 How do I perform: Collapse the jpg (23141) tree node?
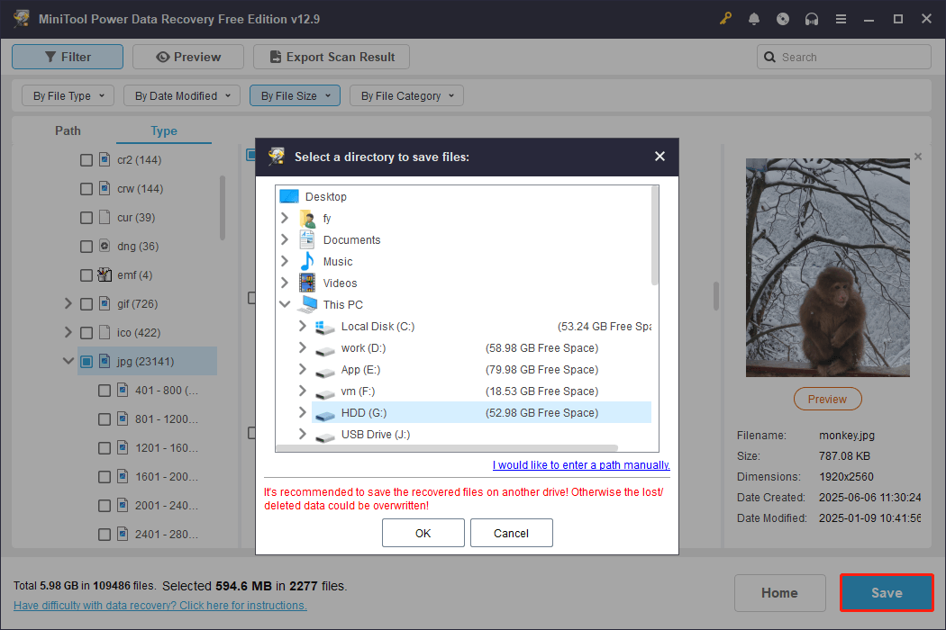click(68, 361)
